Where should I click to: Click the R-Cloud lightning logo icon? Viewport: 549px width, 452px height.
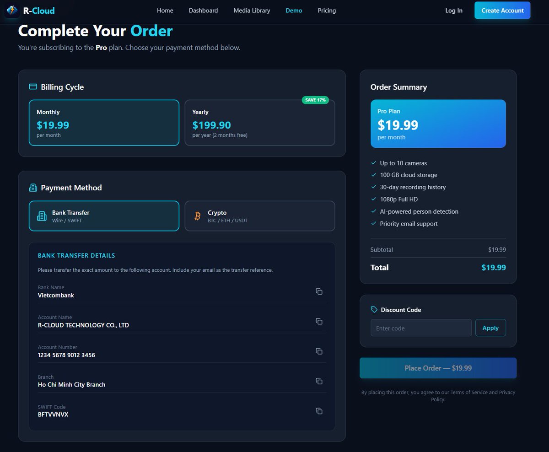(x=12, y=10)
